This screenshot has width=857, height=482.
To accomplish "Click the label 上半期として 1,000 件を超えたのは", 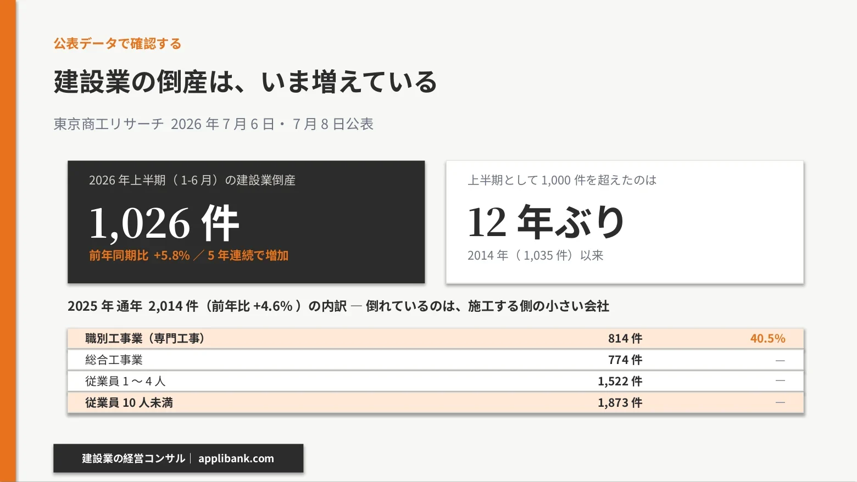I will point(562,180).
